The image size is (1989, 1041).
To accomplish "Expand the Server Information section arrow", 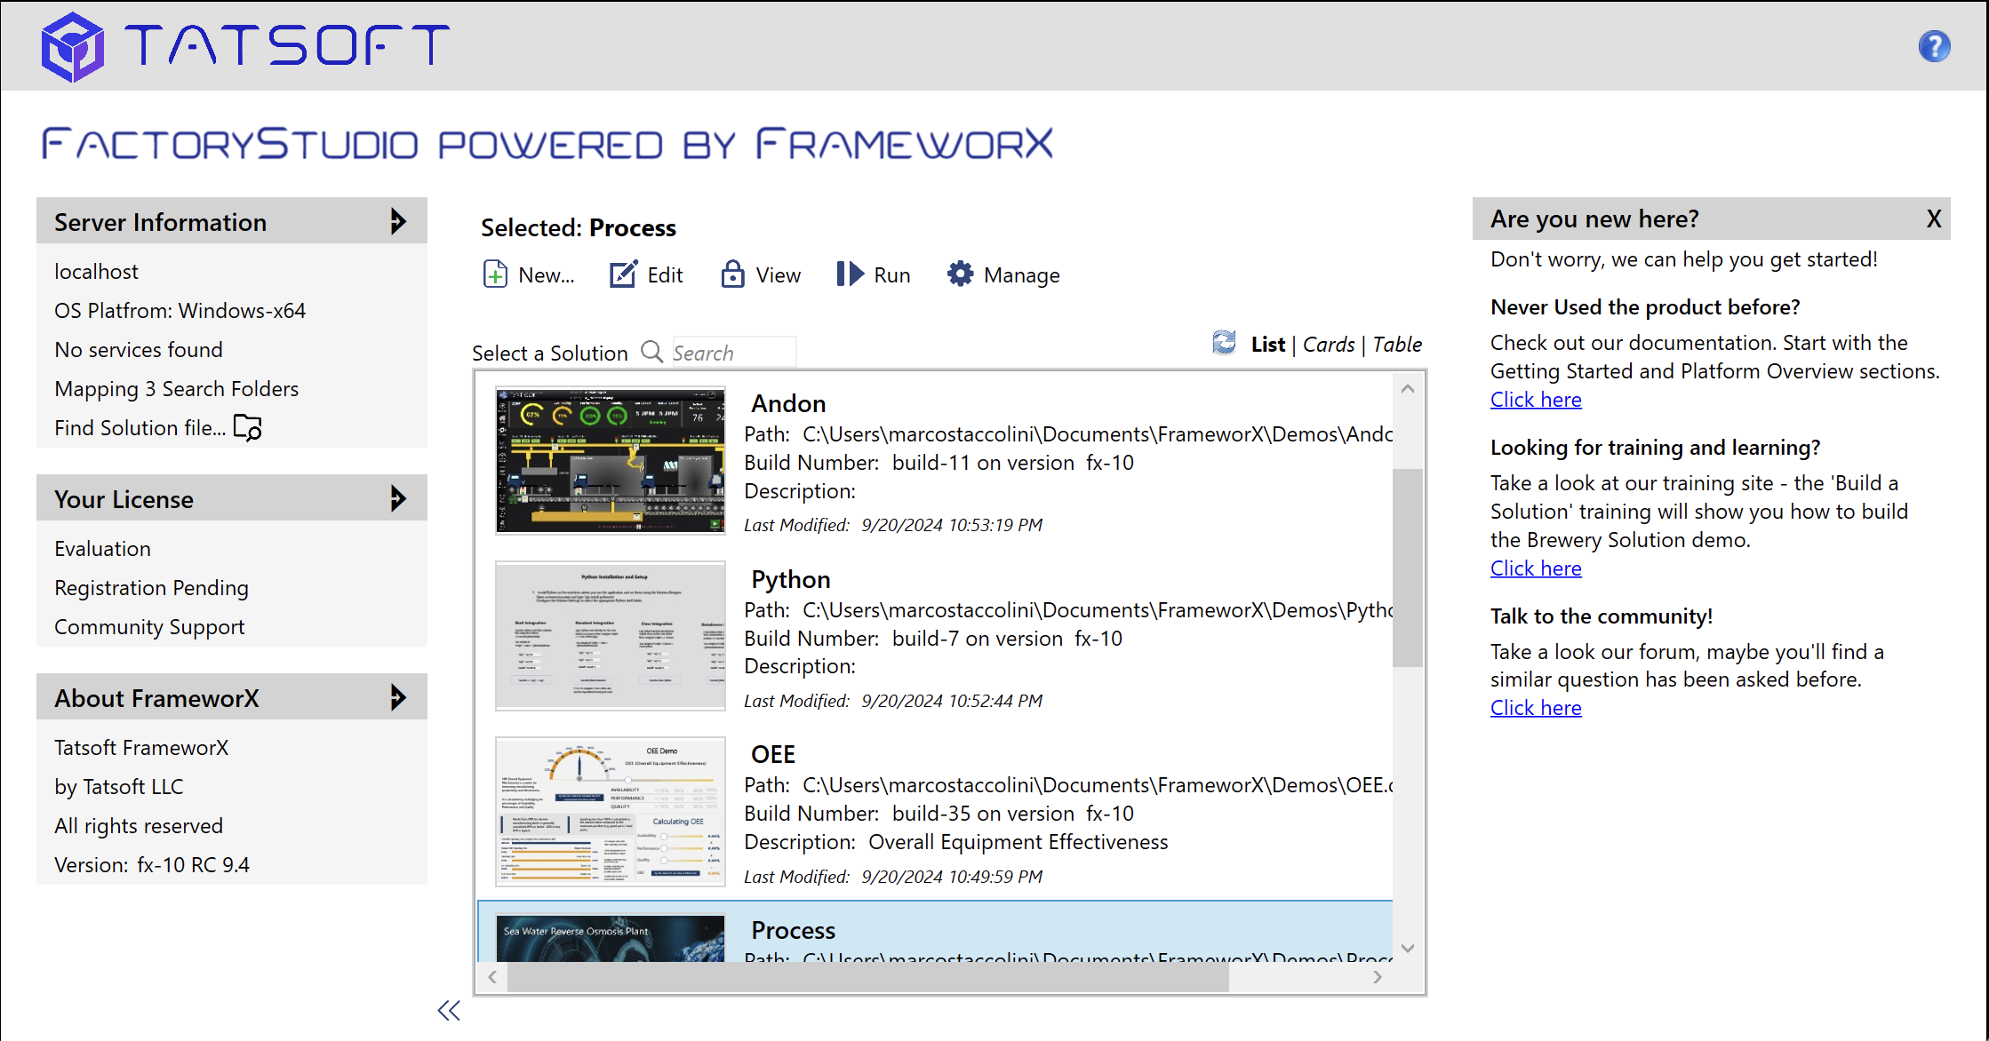I will pyautogui.click(x=398, y=221).
